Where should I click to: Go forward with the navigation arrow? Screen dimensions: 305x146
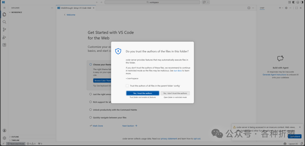[x=101, y=2]
